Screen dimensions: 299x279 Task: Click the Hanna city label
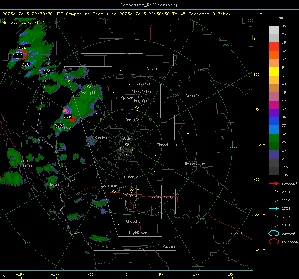pos(232,148)
